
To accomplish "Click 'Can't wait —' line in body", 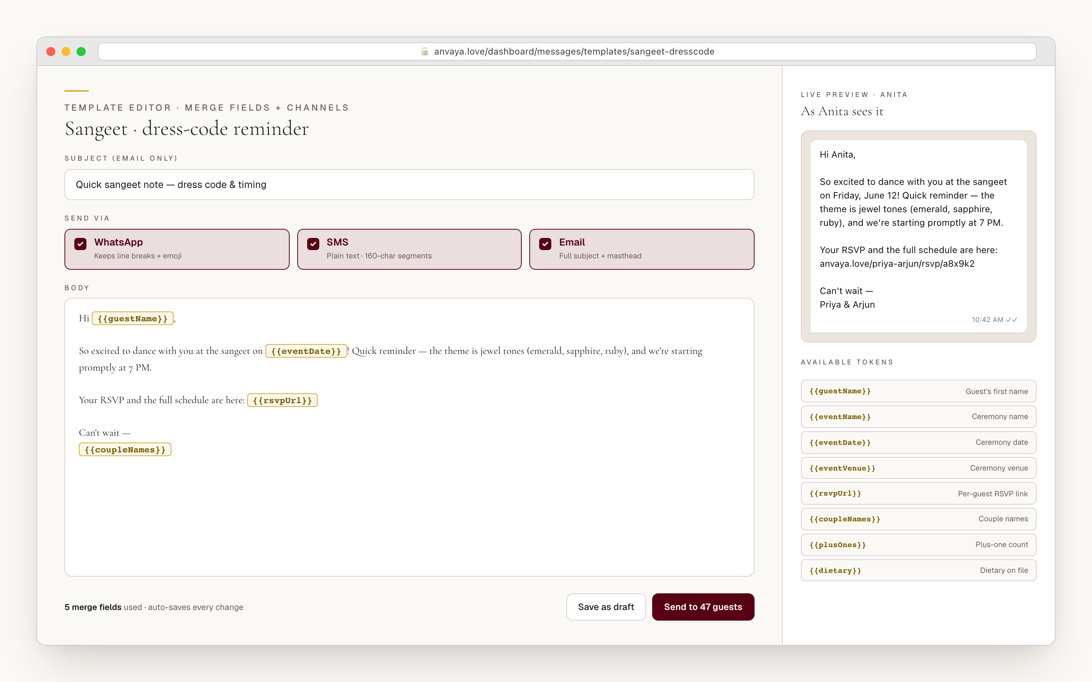I will pyautogui.click(x=105, y=433).
